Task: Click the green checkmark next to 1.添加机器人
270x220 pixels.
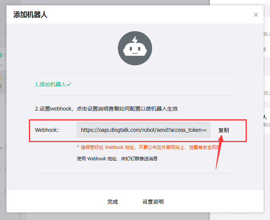Action: click(x=69, y=84)
